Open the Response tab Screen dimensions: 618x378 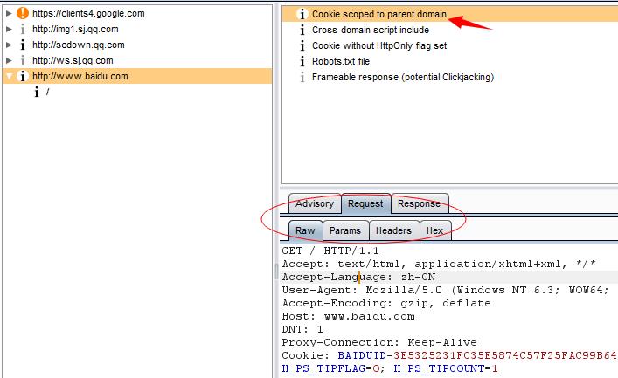click(419, 204)
